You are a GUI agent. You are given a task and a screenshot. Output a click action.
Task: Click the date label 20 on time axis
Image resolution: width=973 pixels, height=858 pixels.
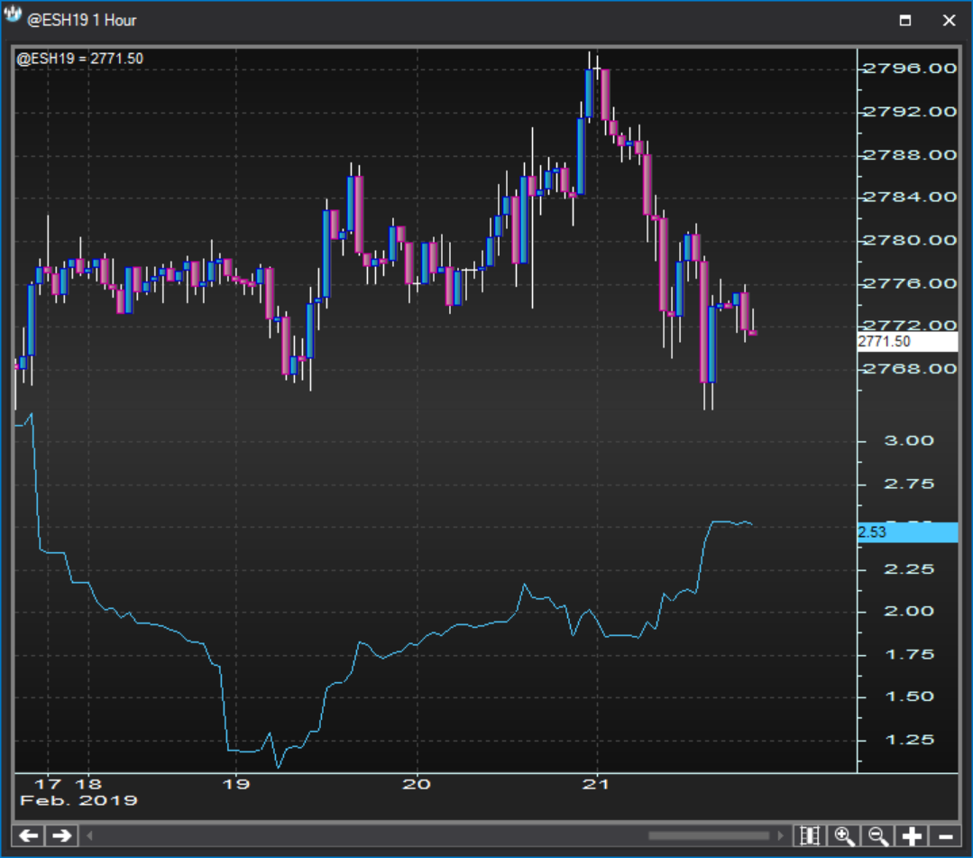pyautogui.click(x=417, y=784)
